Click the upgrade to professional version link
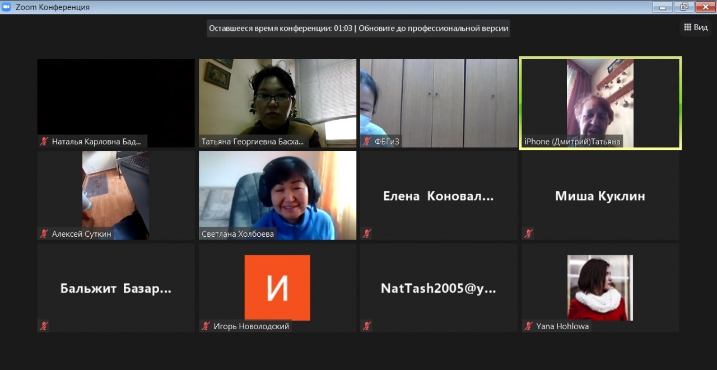 pos(433,29)
